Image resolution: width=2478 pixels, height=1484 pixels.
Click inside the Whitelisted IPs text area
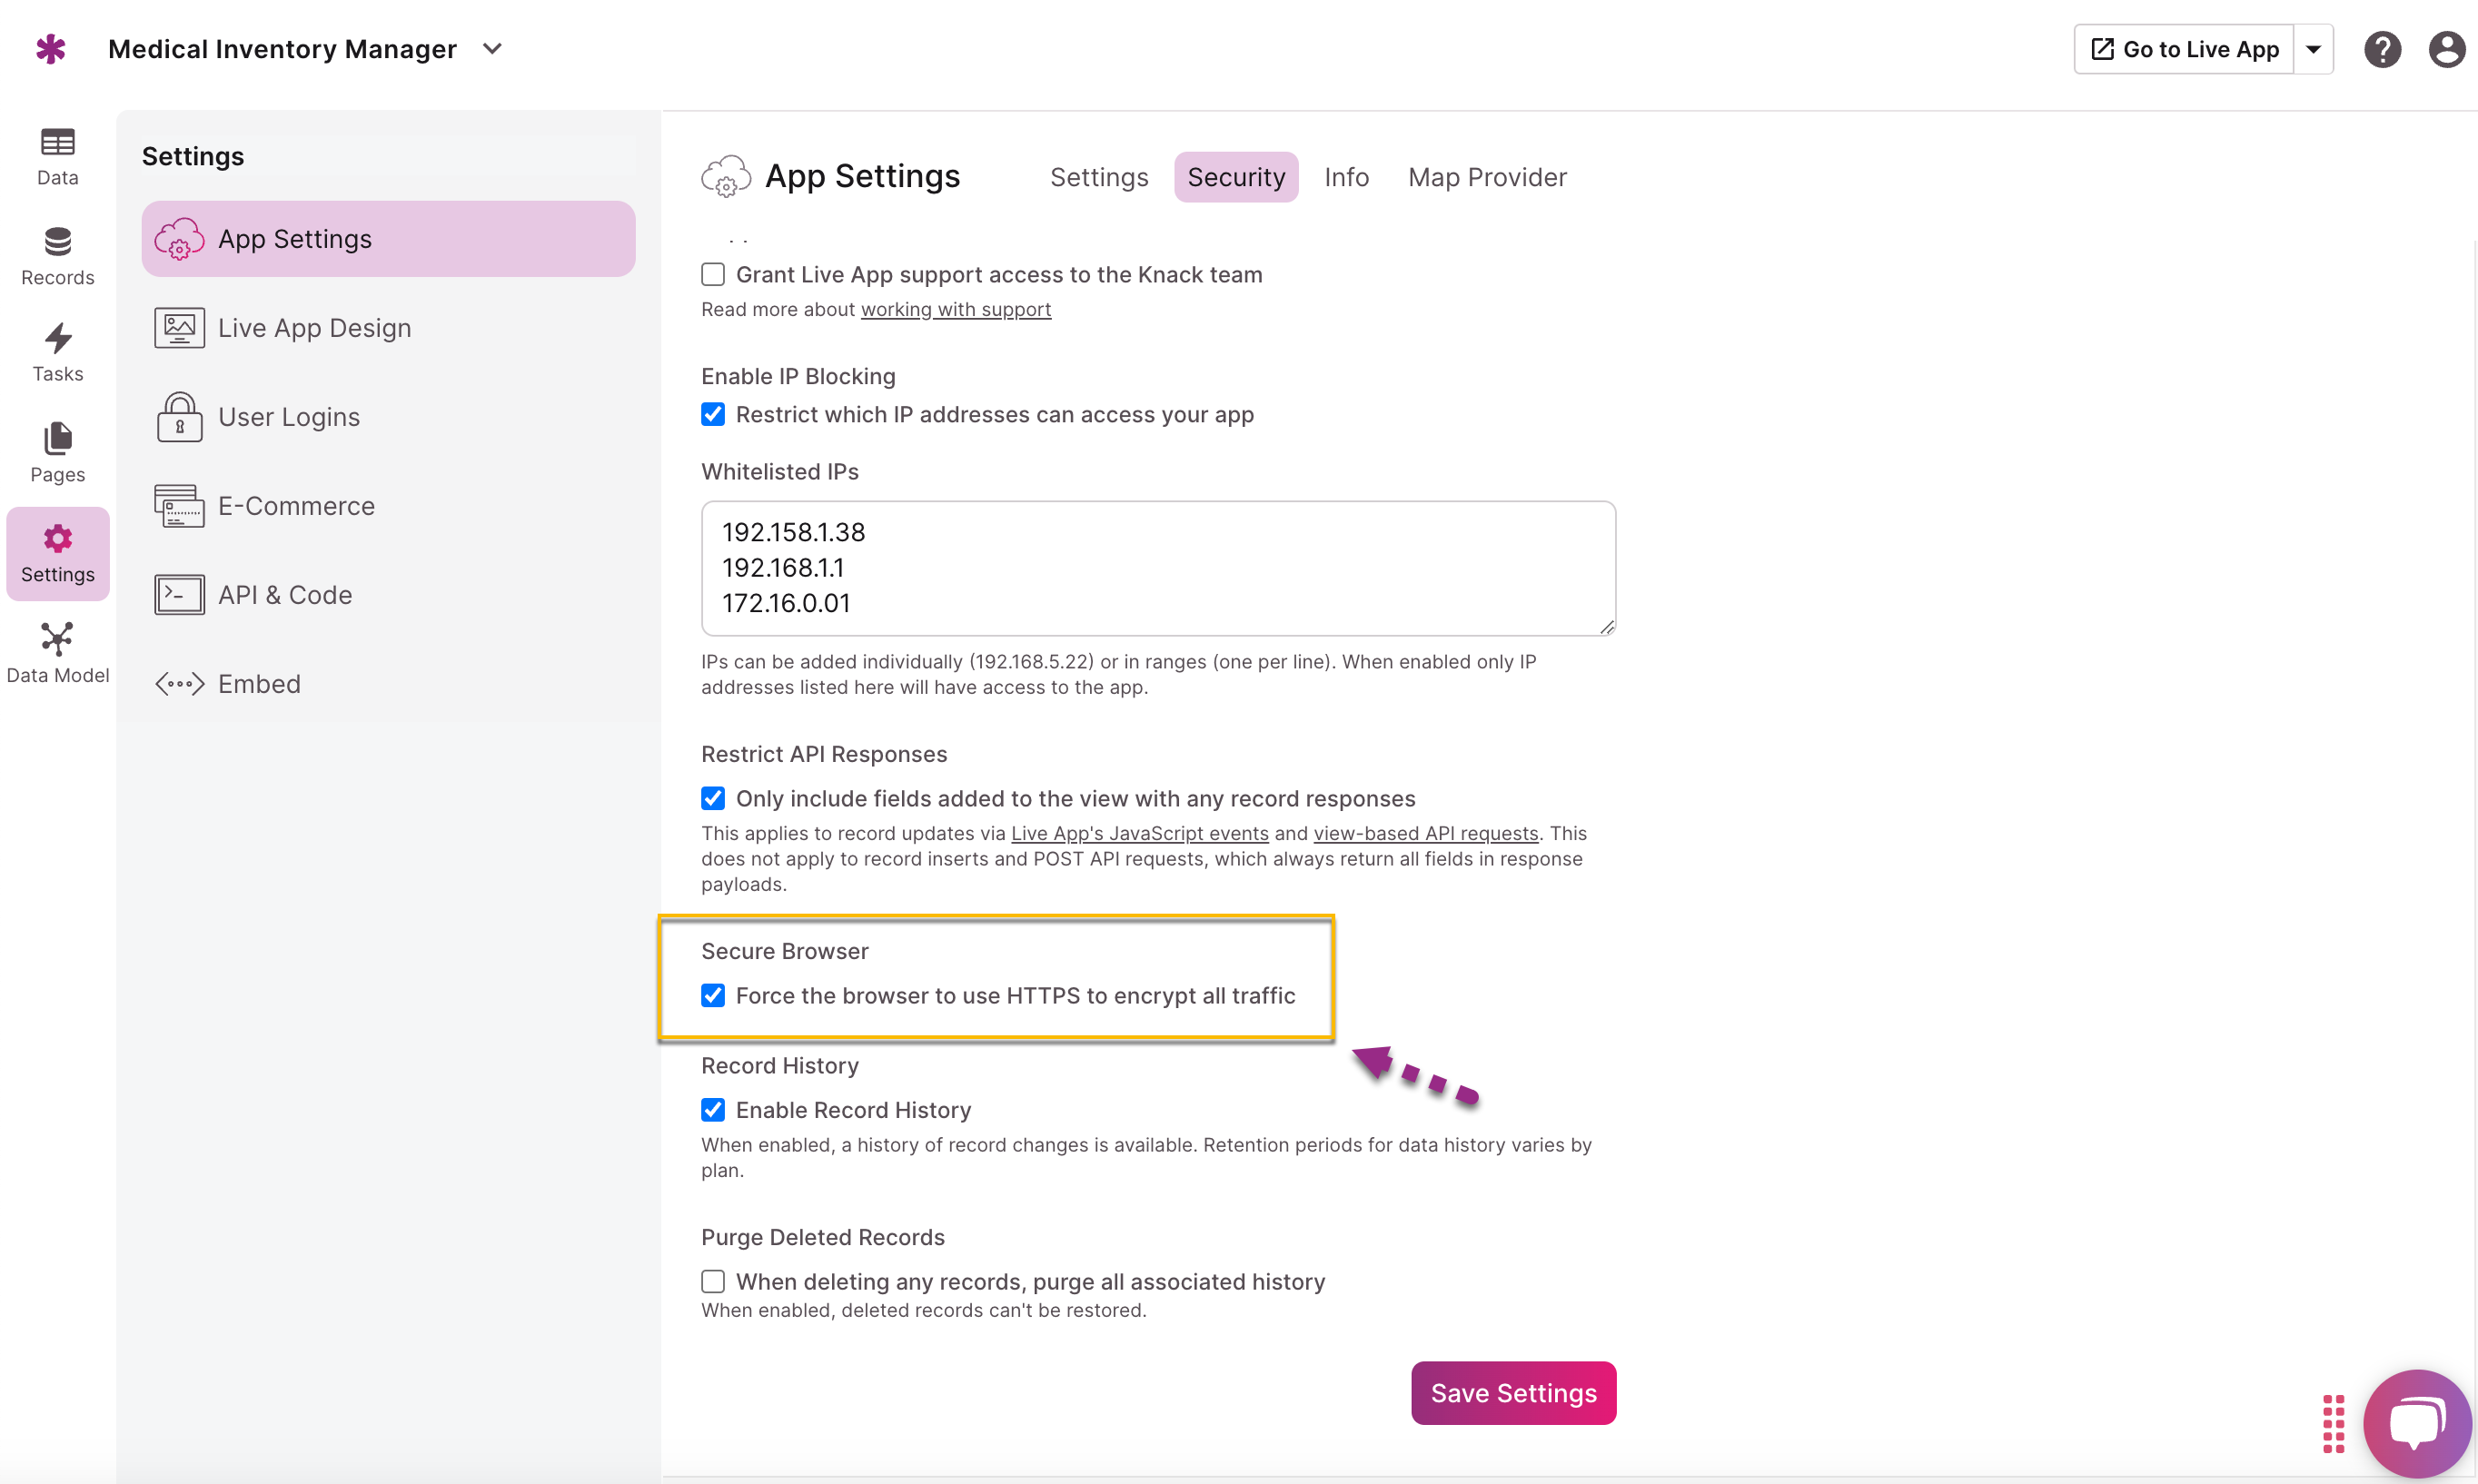click(x=1158, y=568)
